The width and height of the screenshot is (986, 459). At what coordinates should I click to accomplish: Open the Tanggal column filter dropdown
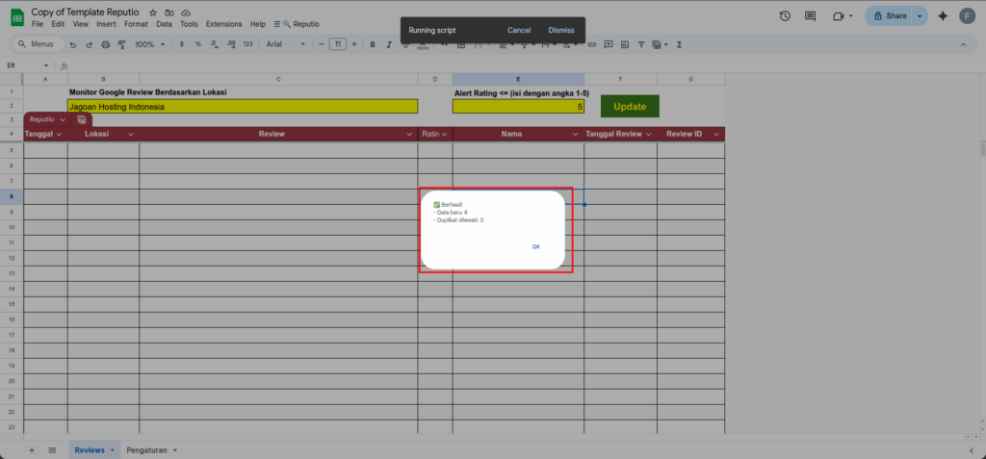[60, 135]
